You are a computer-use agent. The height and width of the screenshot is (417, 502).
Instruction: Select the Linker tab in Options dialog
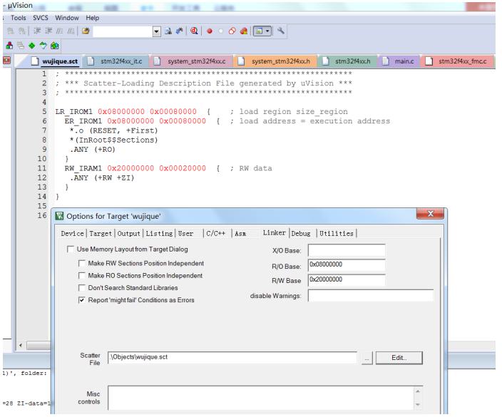click(x=274, y=232)
